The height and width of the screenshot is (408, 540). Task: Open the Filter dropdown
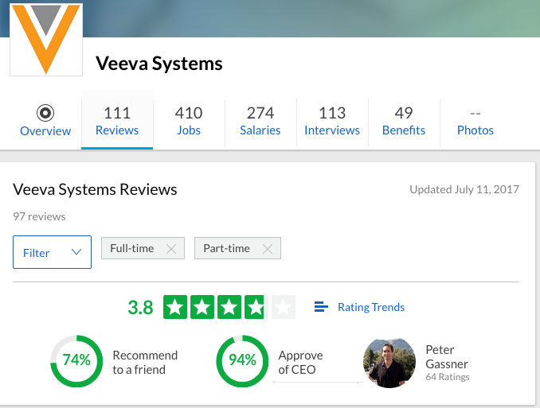click(51, 252)
